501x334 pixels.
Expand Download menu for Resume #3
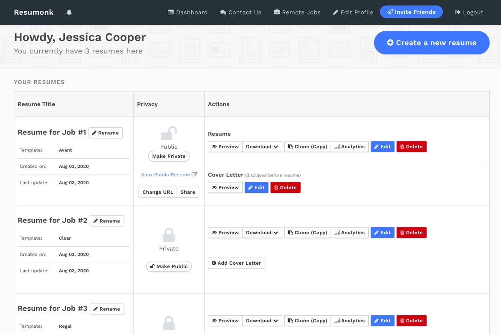point(262,321)
